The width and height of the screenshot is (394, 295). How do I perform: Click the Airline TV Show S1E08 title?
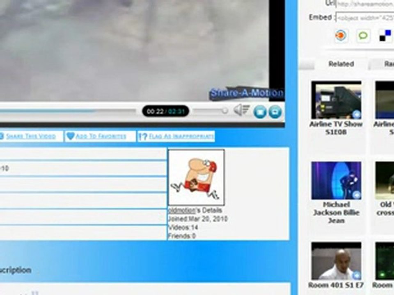(x=336, y=128)
